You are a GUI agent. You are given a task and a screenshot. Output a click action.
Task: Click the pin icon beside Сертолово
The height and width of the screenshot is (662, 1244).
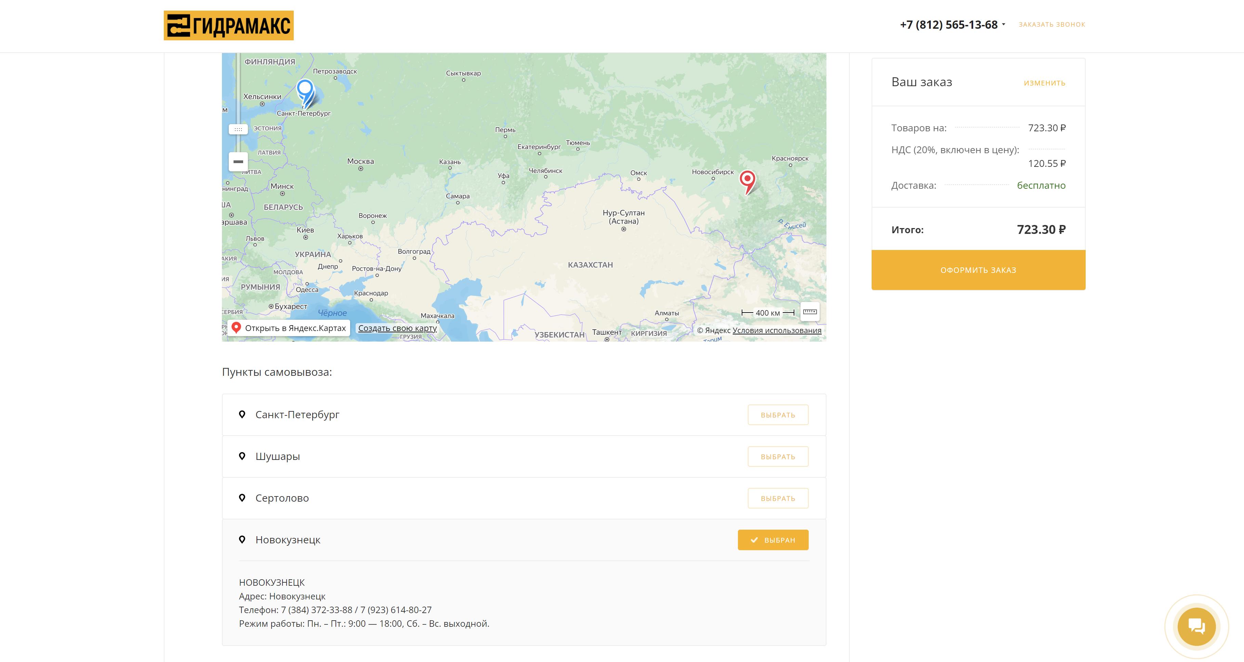242,498
